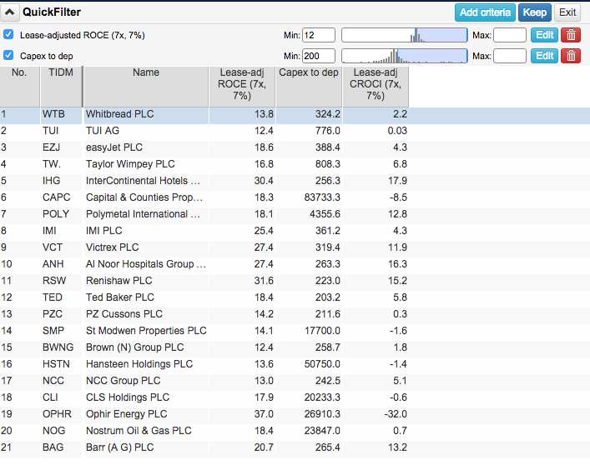Viewport: 590px width, 465px height.
Task: Click the Keep button
Action: (x=535, y=12)
